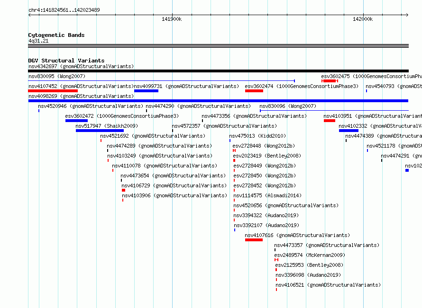Viewport: 422px width, 308px height.
Task: Open nsv4103951 variant label
Action: click(x=373, y=116)
